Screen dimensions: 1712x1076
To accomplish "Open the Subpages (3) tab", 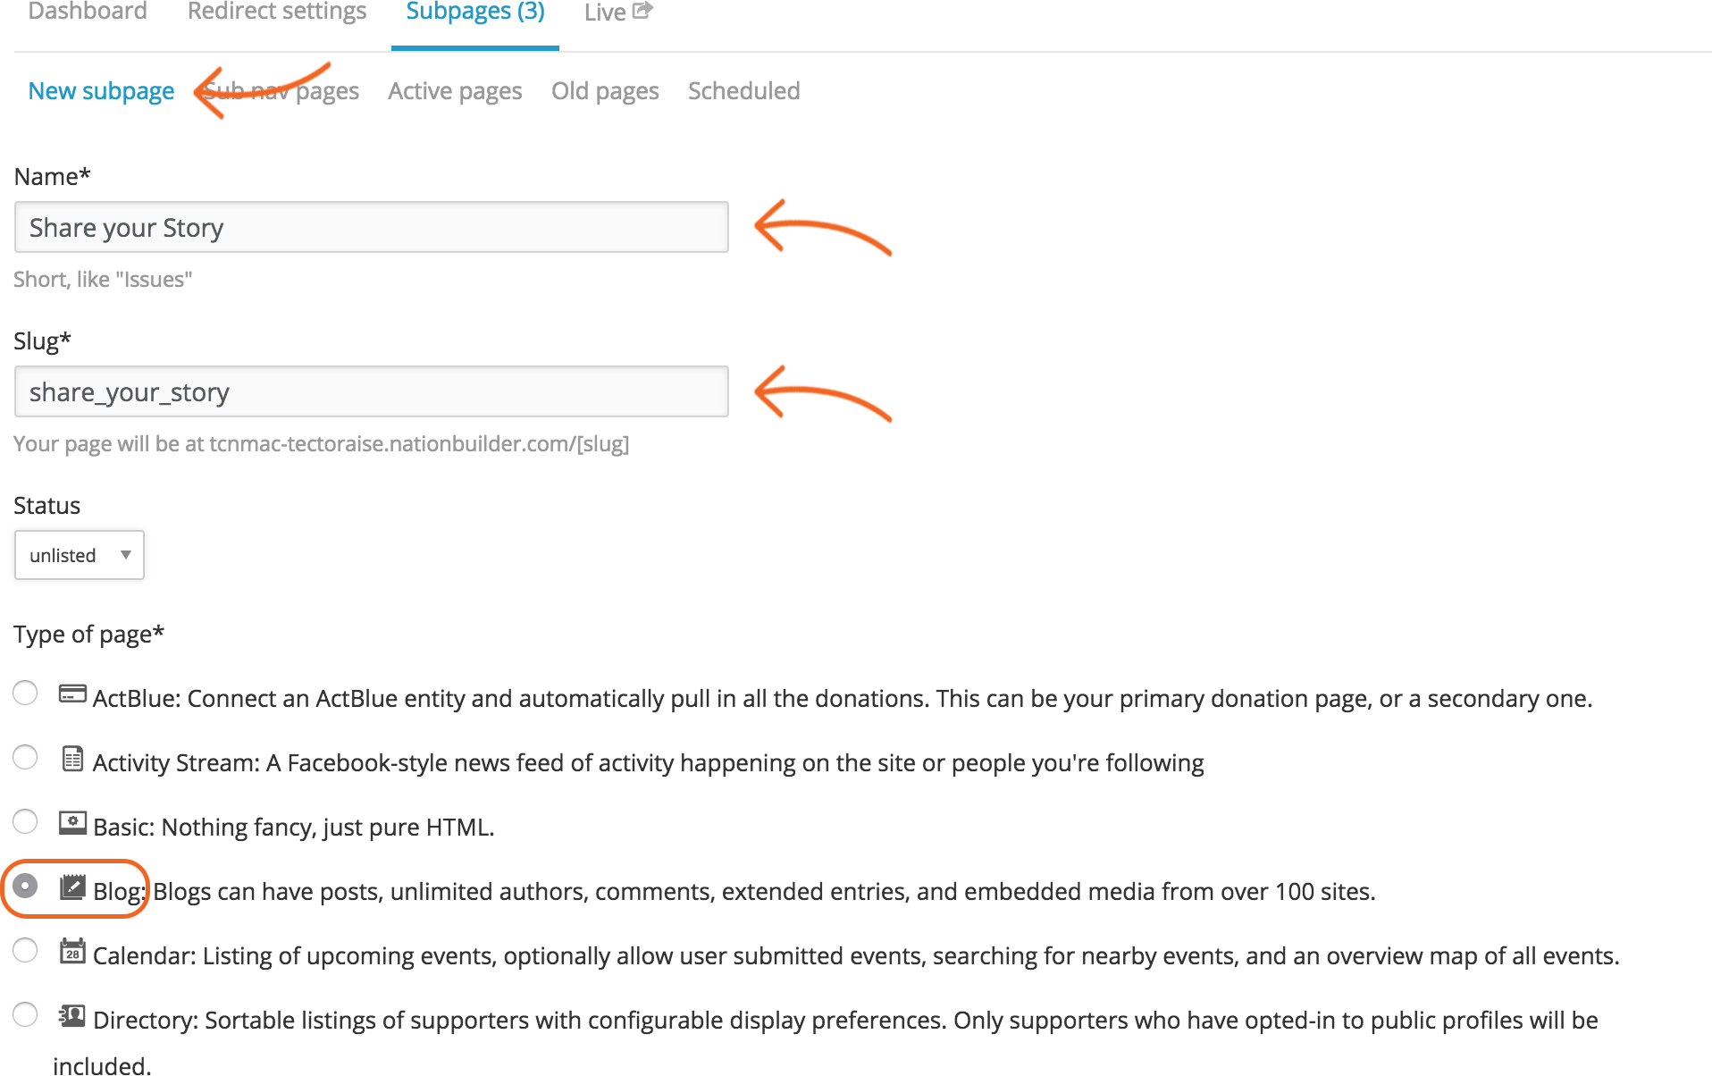I will pyautogui.click(x=475, y=12).
